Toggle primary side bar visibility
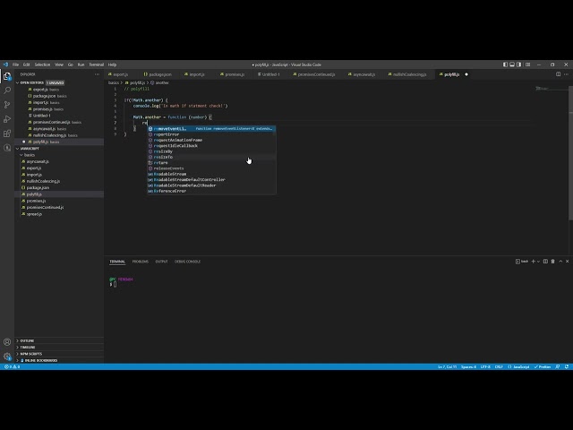This screenshot has height=430, width=573. pyautogui.click(x=505, y=64)
